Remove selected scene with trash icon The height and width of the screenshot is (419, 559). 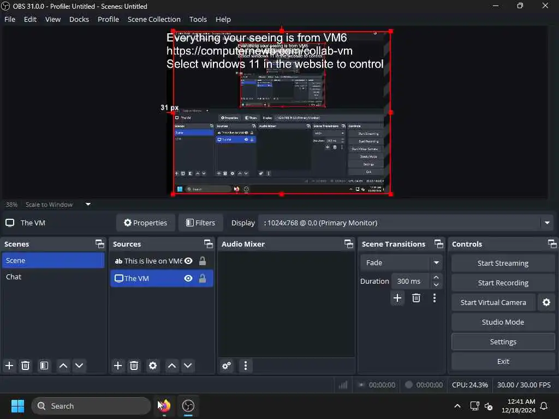[25, 366]
